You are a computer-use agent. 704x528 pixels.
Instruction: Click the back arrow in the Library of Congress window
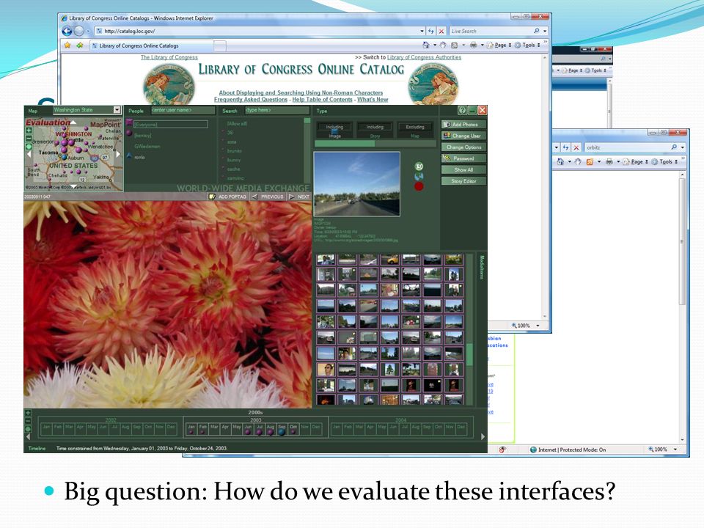click(67, 31)
